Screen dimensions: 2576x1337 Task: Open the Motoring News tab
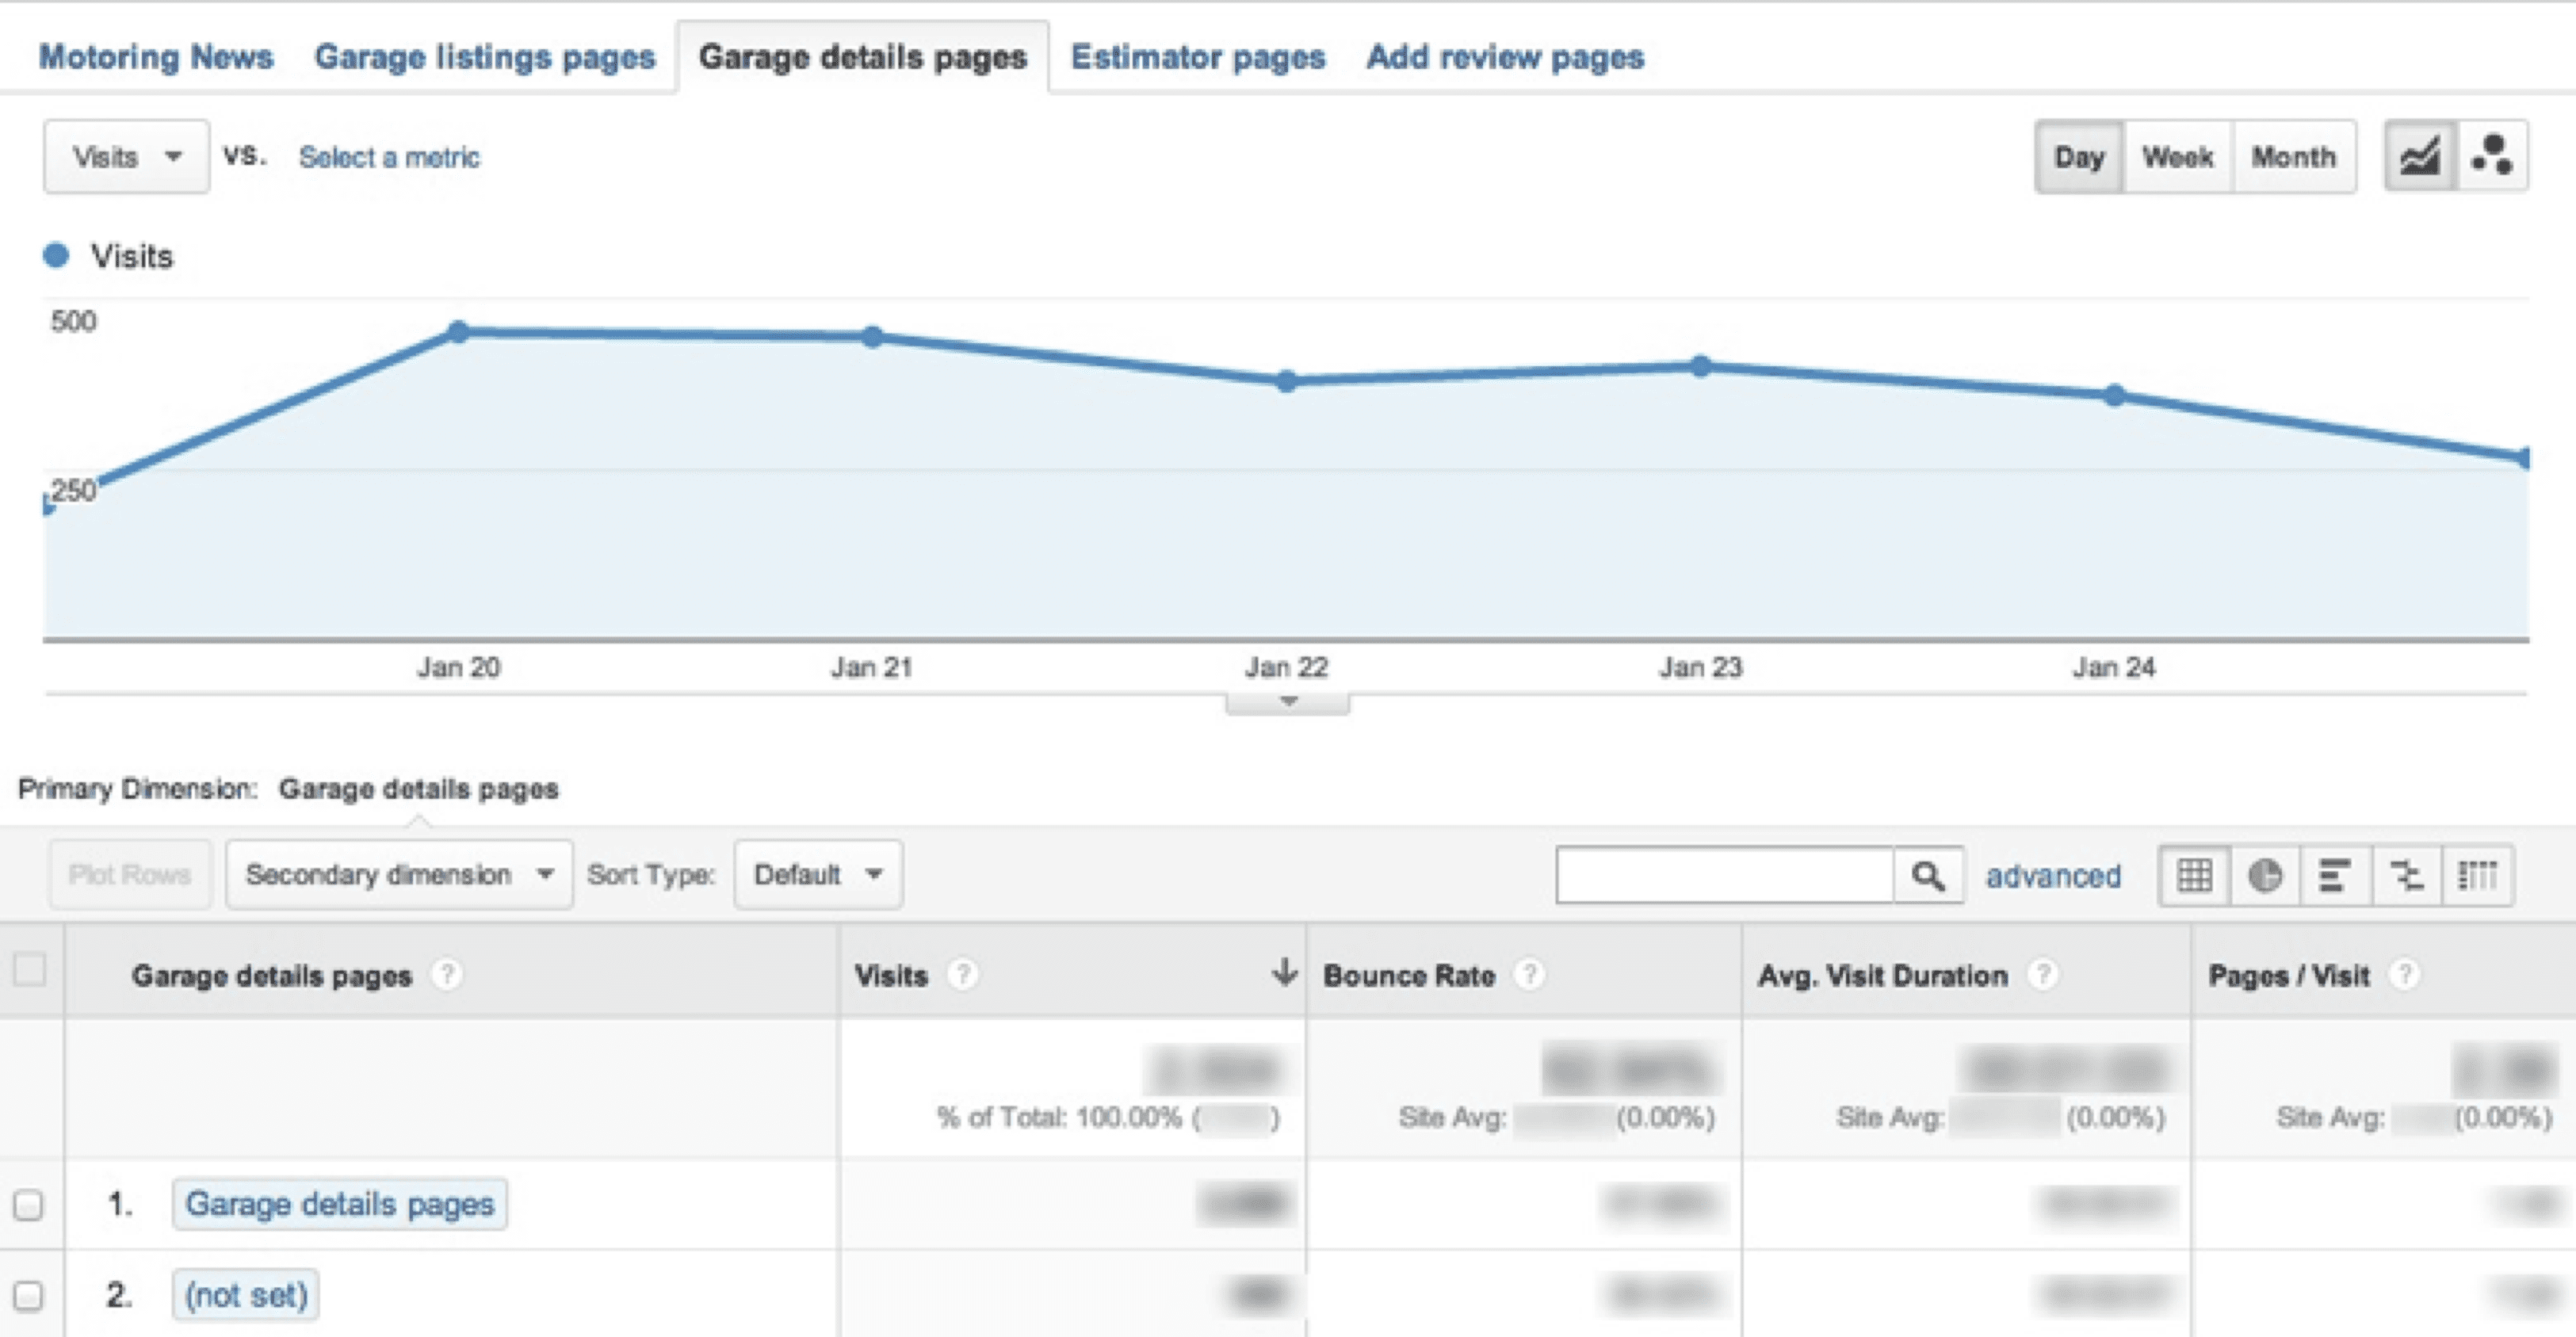(156, 57)
